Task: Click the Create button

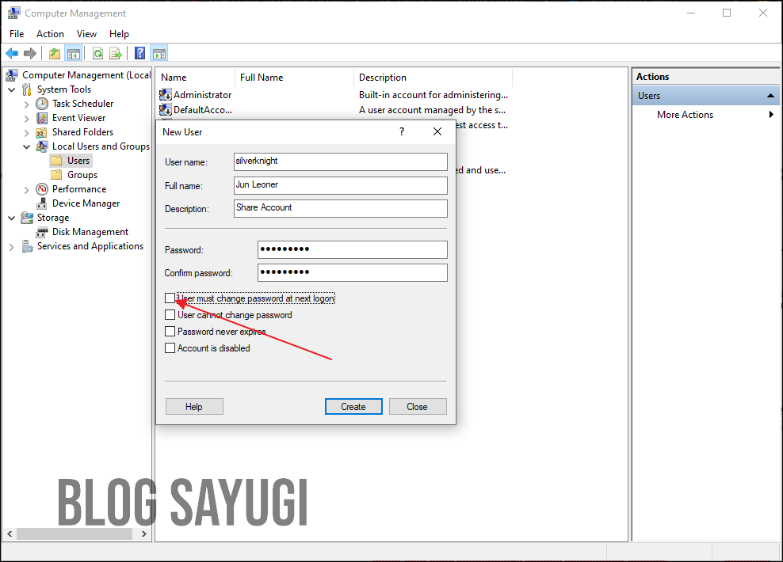Action: (353, 406)
